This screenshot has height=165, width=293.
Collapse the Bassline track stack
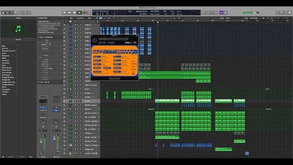pos(67,109)
